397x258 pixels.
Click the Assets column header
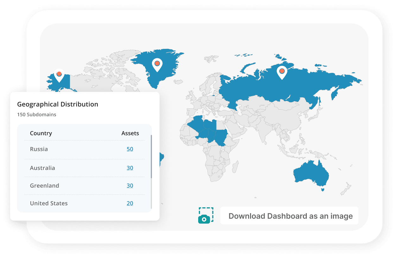tap(130, 133)
